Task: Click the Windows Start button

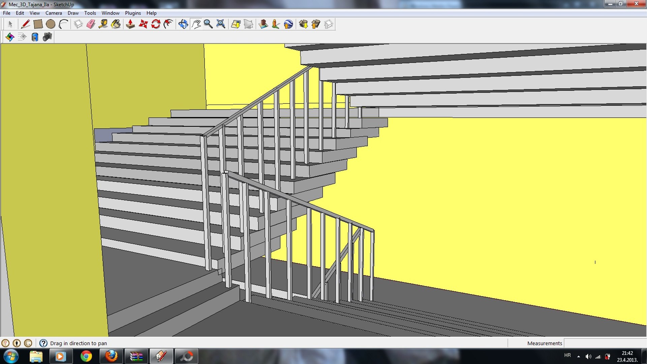Action: (11, 356)
